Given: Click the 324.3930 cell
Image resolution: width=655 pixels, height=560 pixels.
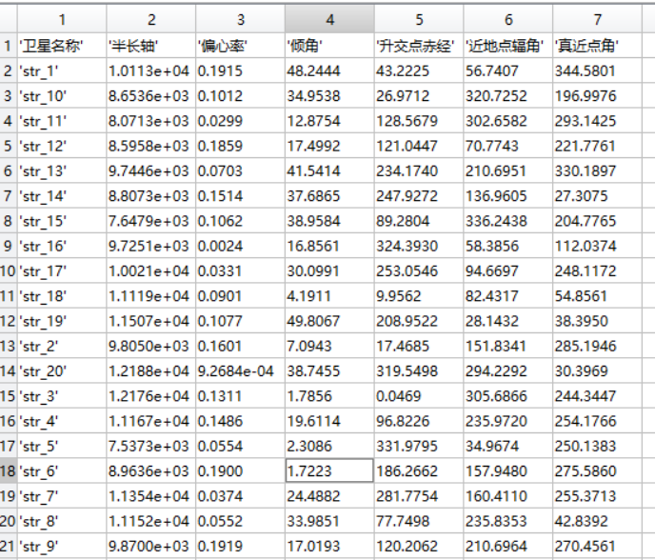Looking at the screenshot, I should (x=419, y=246).
